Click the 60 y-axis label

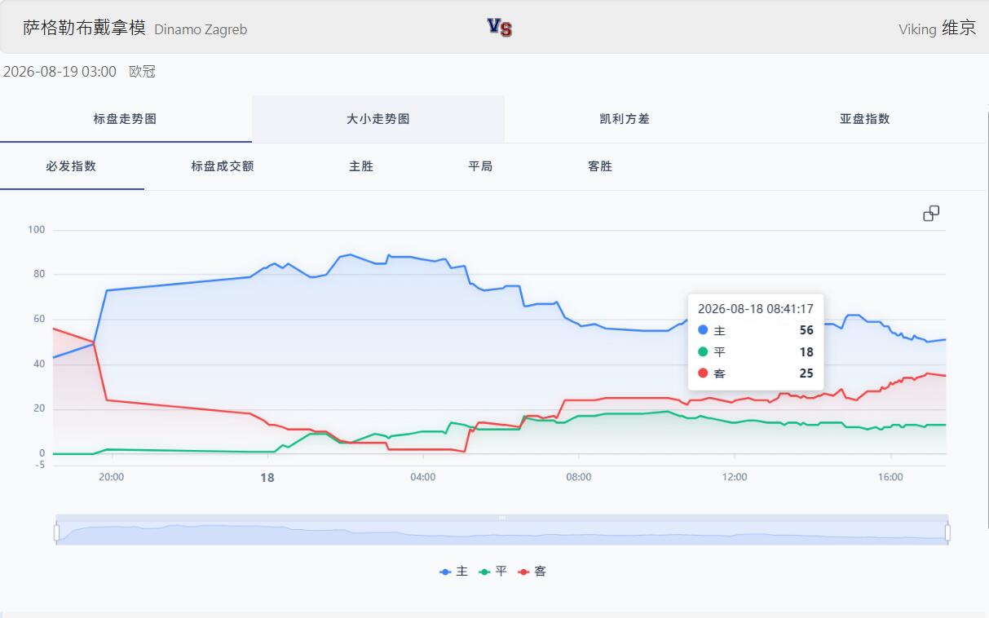click(x=39, y=319)
